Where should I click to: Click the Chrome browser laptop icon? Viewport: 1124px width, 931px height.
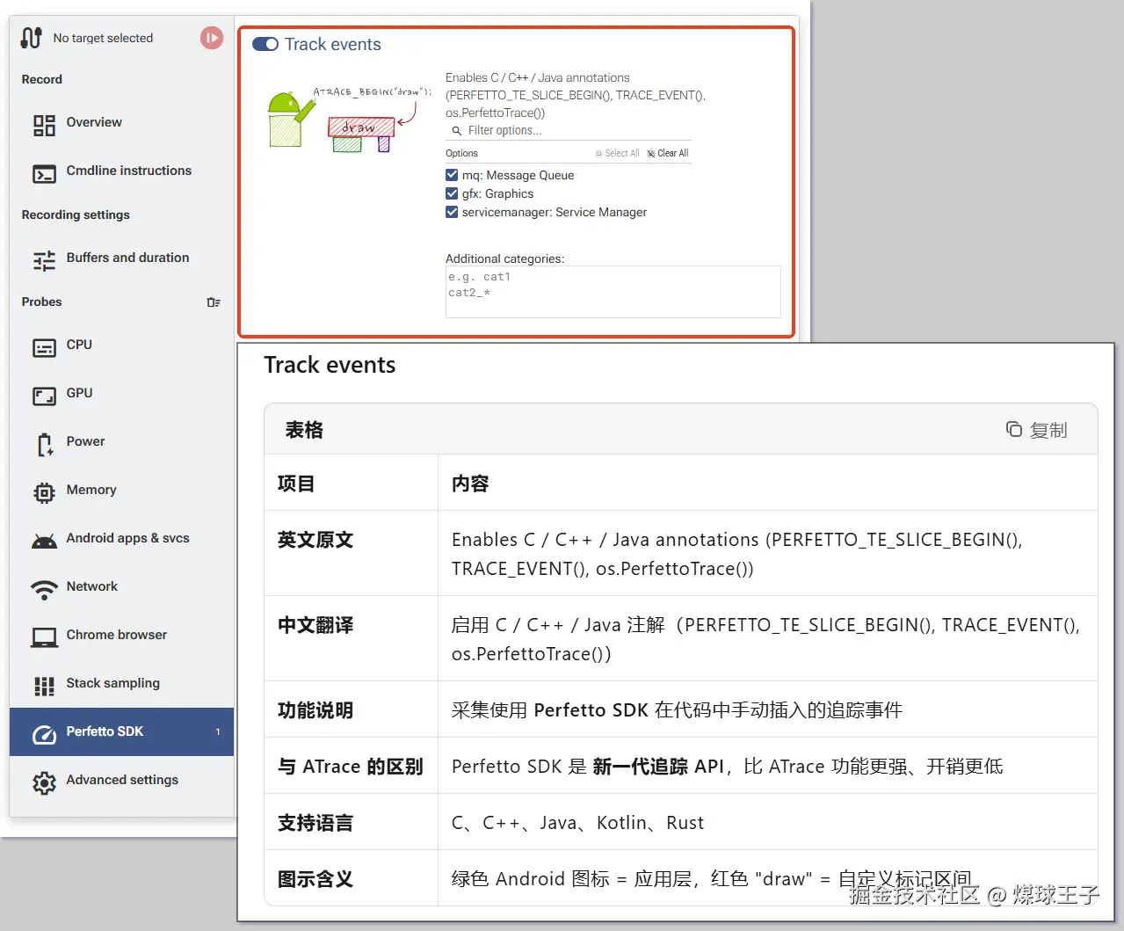click(x=44, y=638)
